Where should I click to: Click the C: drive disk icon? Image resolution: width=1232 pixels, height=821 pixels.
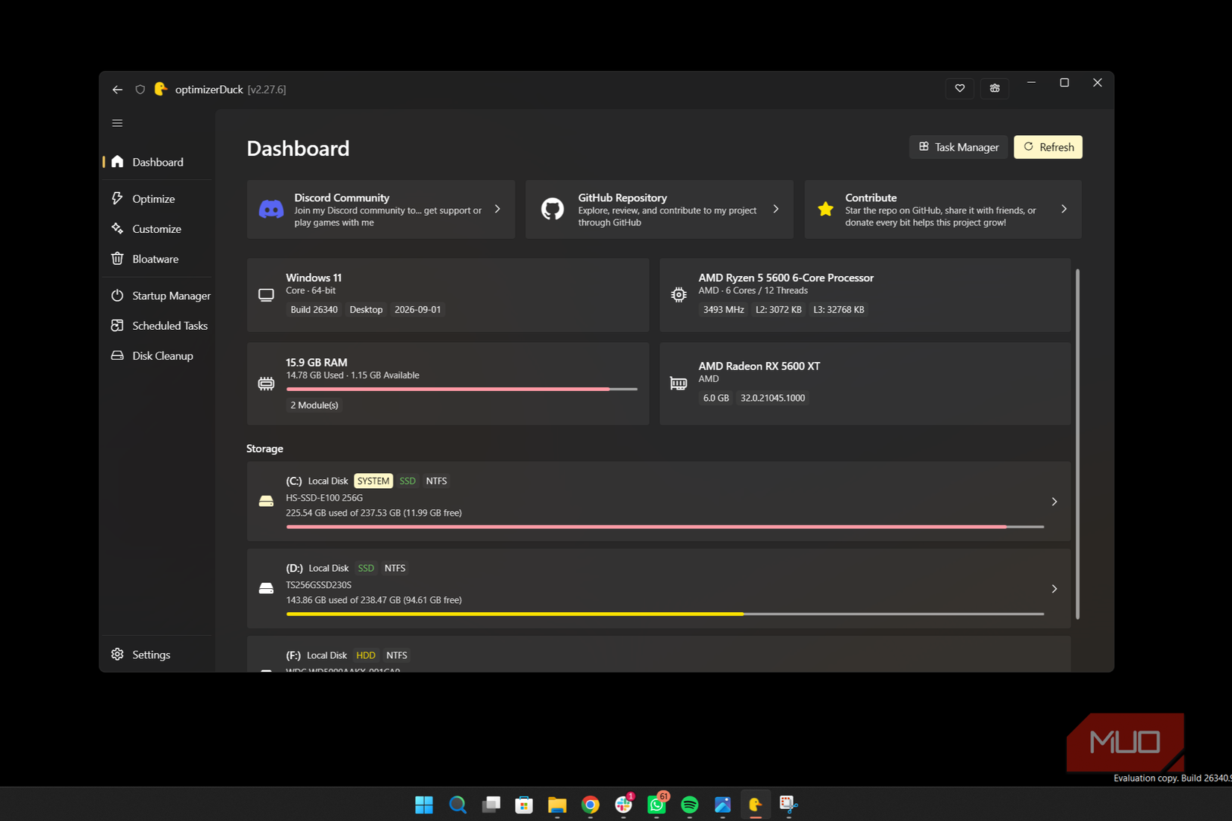tap(266, 502)
